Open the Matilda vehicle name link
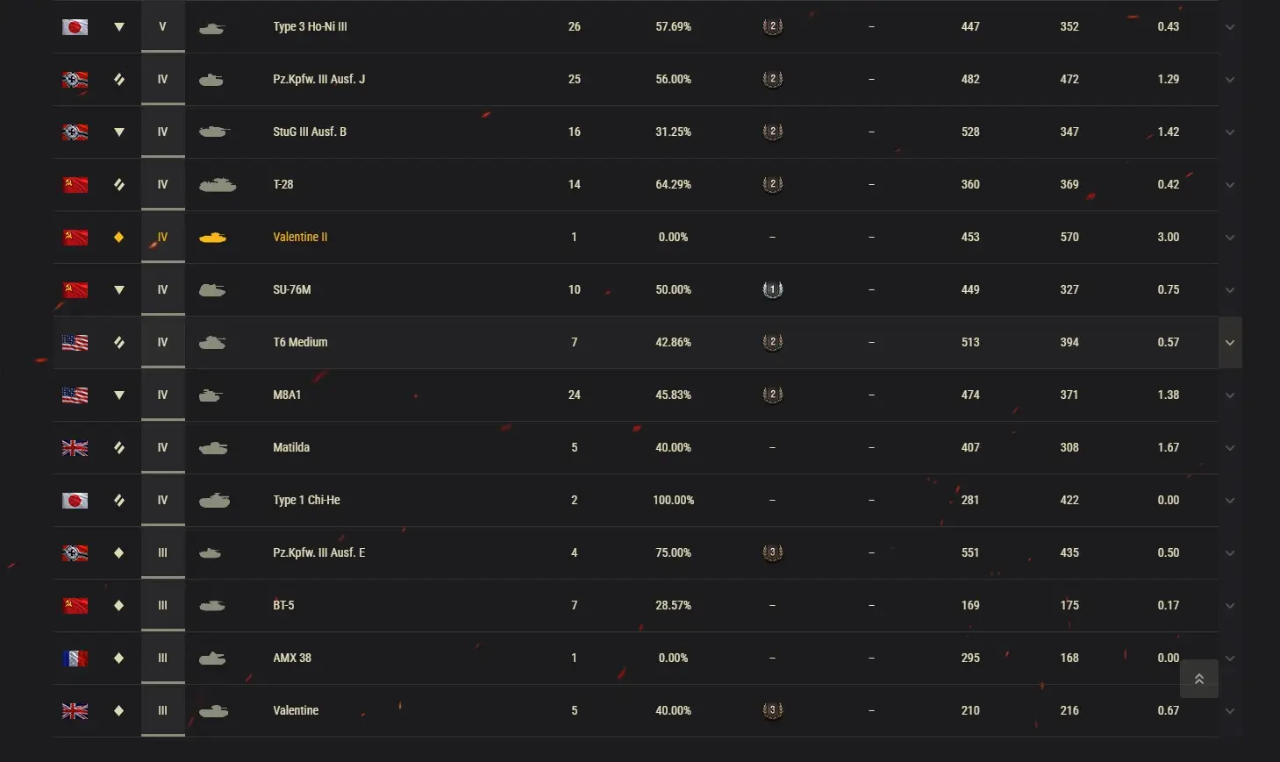The width and height of the screenshot is (1280, 762). (x=291, y=448)
